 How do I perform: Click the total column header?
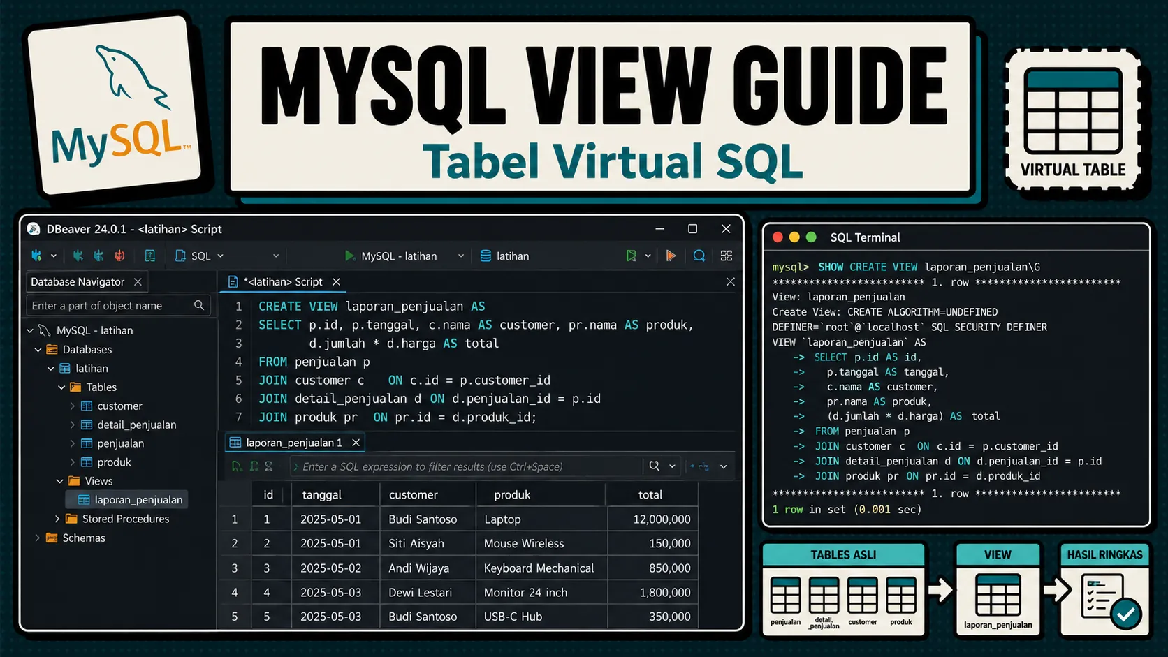tap(652, 494)
